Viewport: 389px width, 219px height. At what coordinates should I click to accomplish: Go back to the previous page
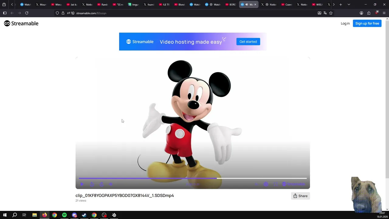[x=12, y=13]
